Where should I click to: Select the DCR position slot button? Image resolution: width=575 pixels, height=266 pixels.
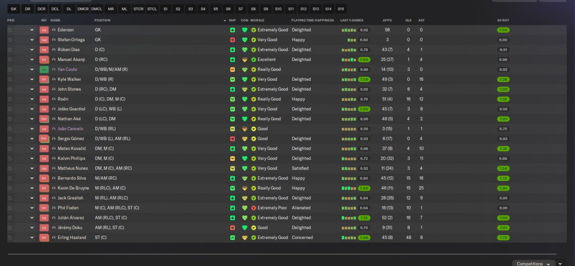(x=42, y=9)
